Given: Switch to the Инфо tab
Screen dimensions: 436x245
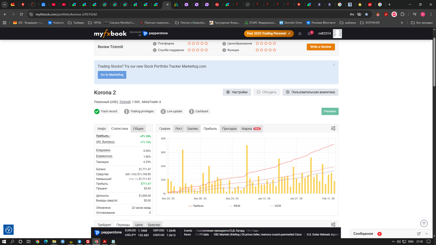Looking at the screenshot, I should pos(102,129).
